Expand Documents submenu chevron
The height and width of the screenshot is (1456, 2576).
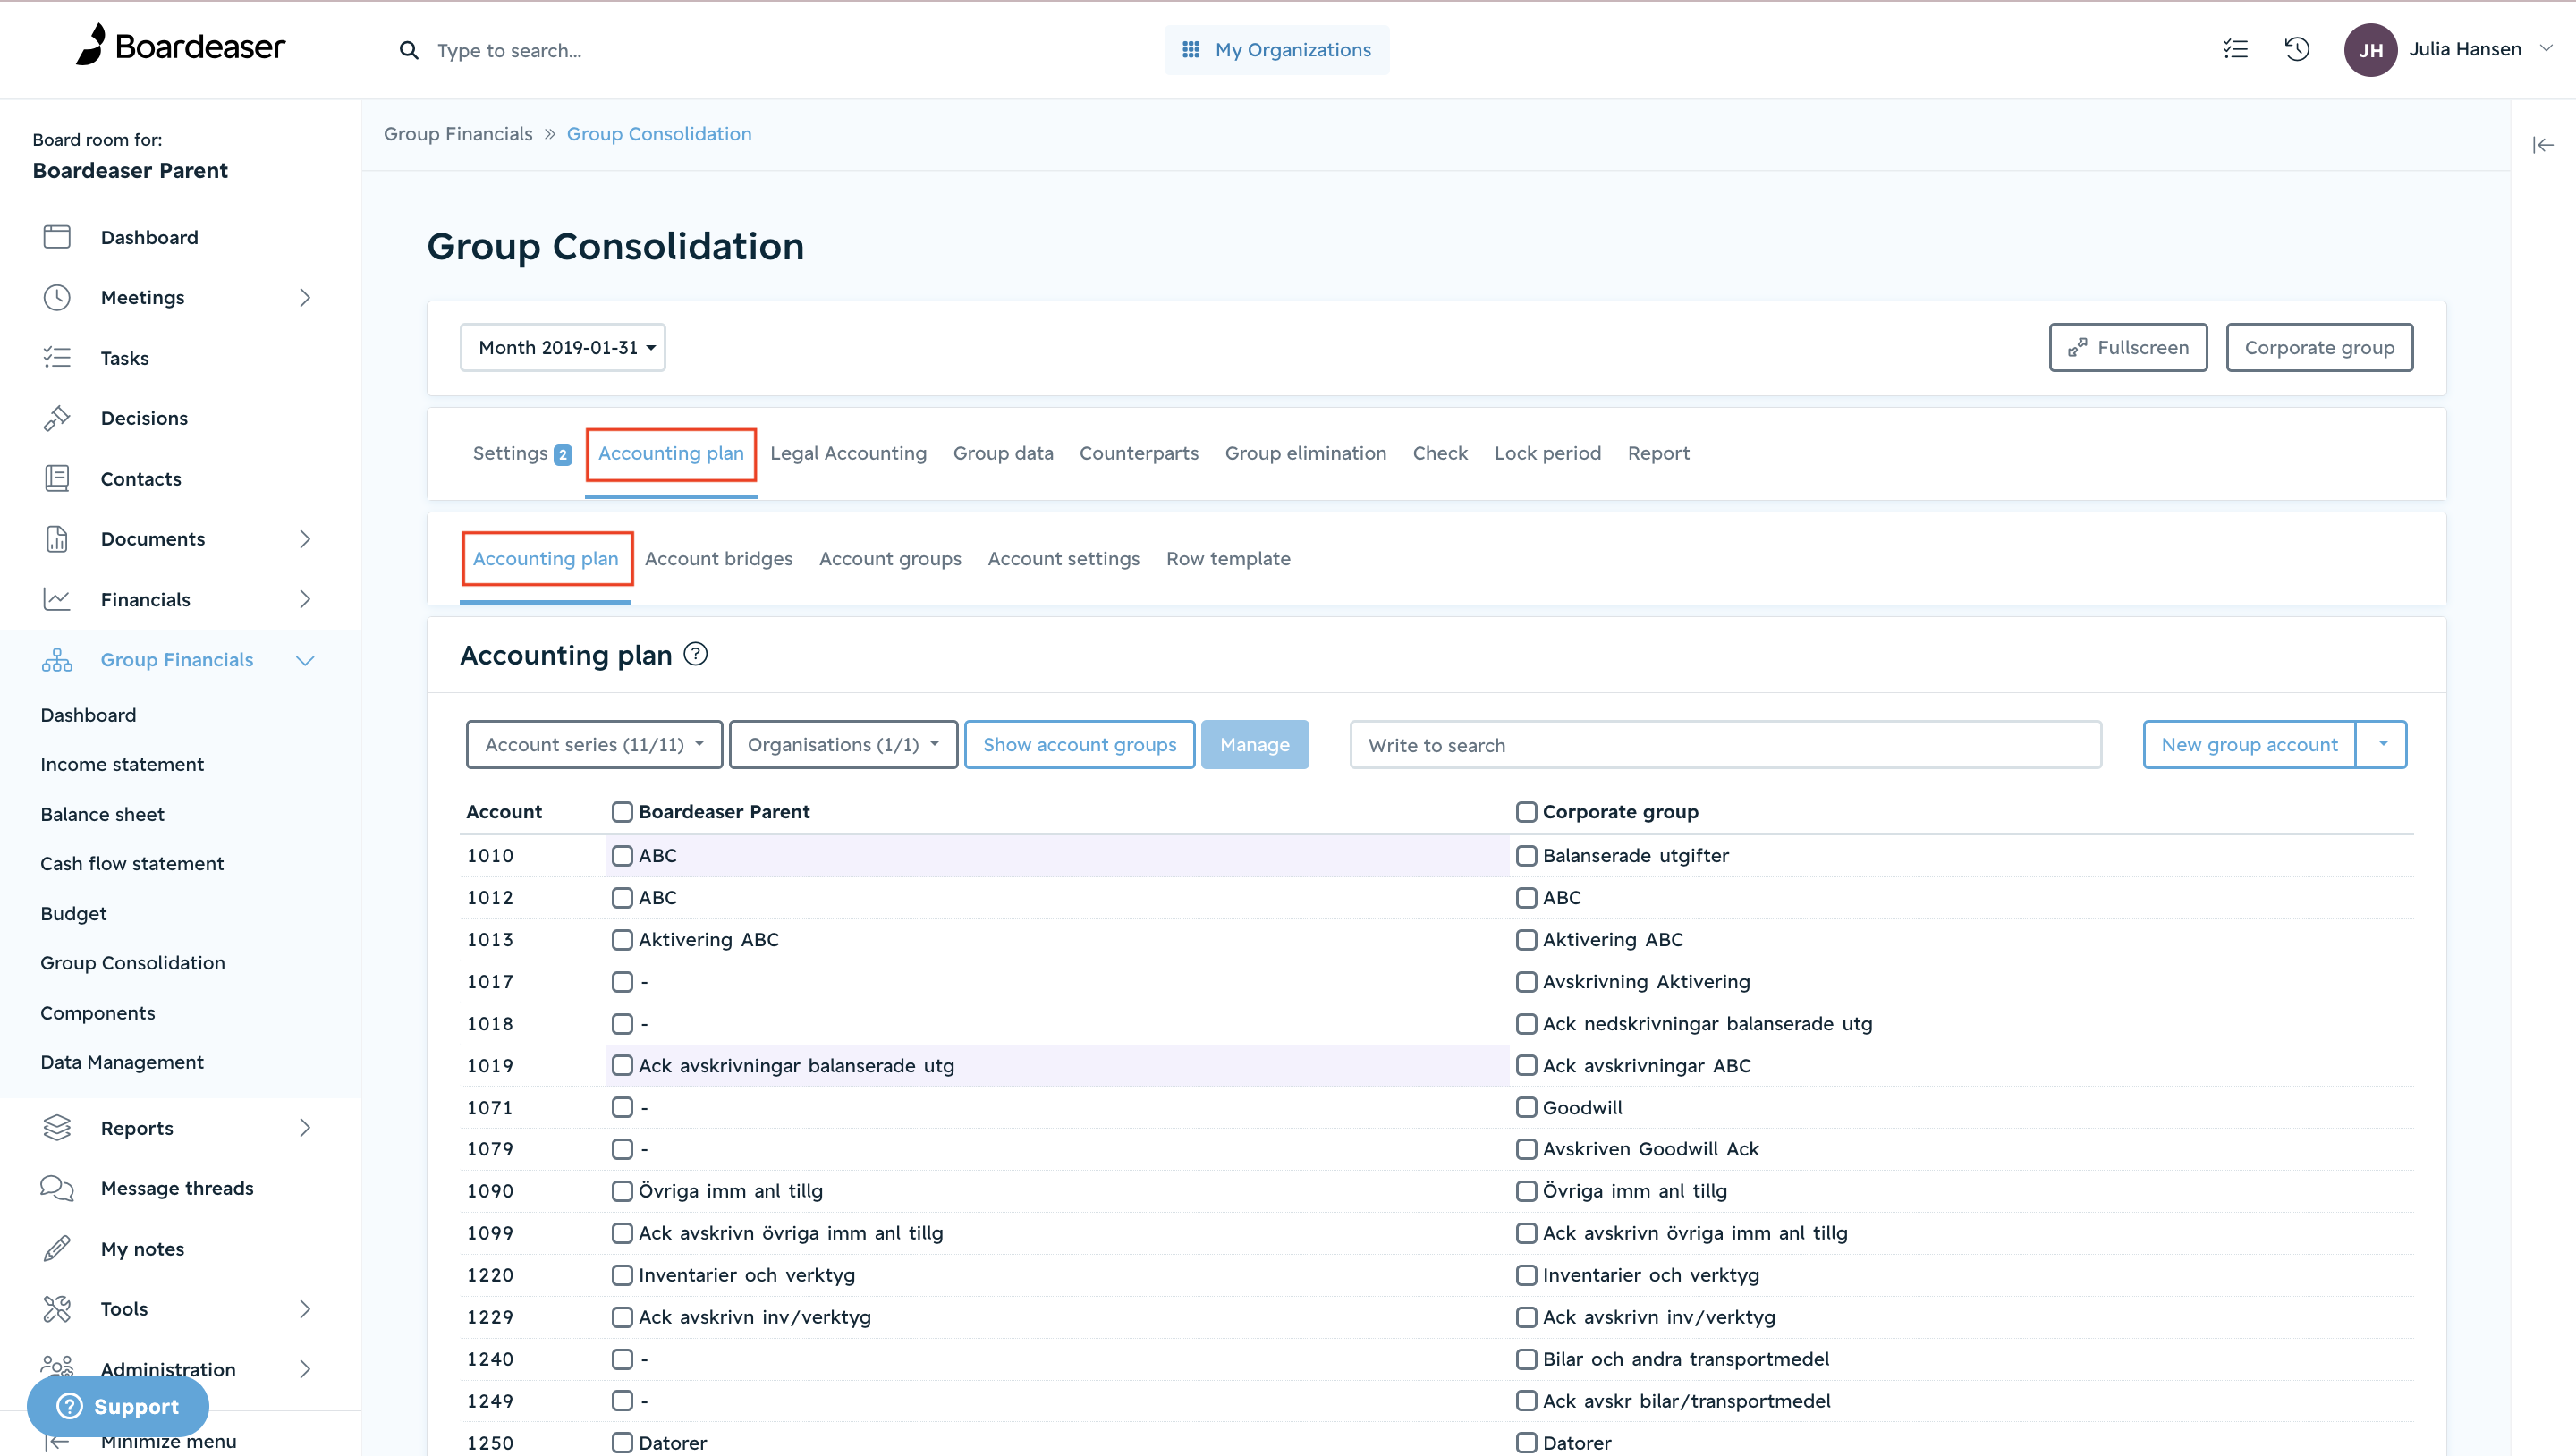point(305,539)
